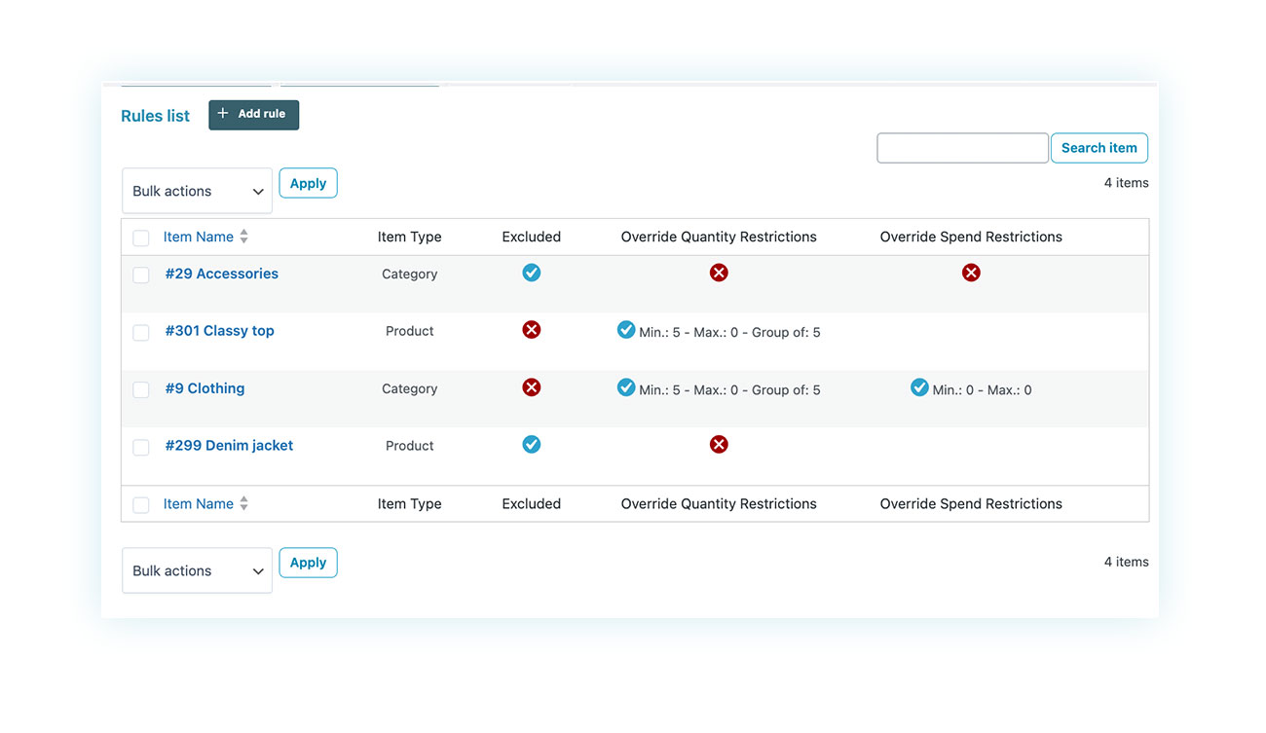The image size is (1266, 733).
Task: Click the red X under Quantity Restrictions for Accessories
Action: (x=719, y=273)
